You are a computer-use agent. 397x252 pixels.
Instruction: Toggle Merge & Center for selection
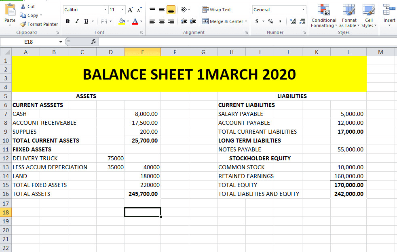click(x=222, y=21)
